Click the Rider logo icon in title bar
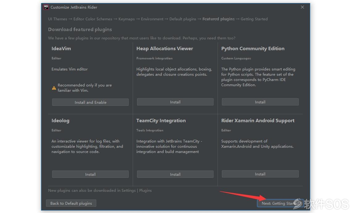Image resolution: width=354 pixels, height=213 pixels. pyautogui.click(x=46, y=7)
